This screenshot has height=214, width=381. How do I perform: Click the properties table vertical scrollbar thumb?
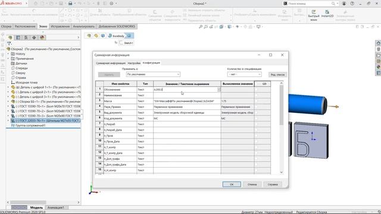(x=282, y=105)
